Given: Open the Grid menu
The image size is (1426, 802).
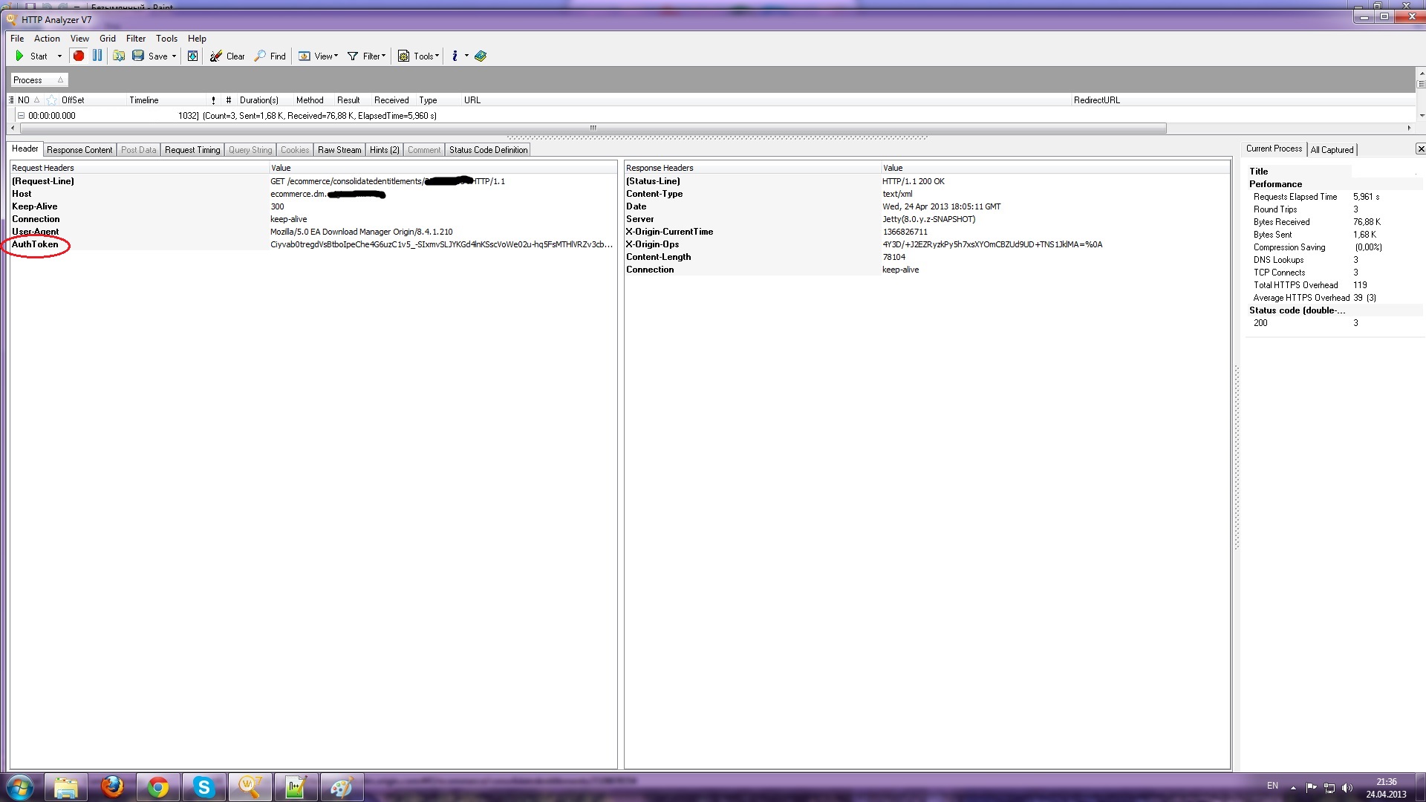Looking at the screenshot, I should point(108,39).
